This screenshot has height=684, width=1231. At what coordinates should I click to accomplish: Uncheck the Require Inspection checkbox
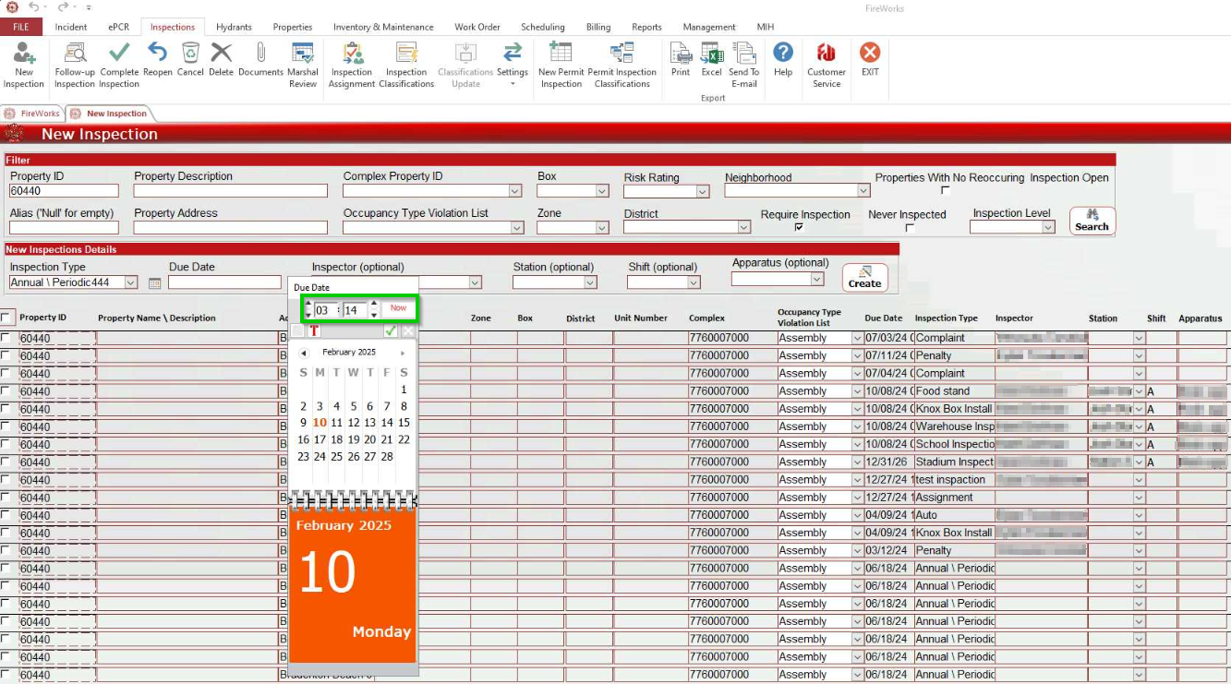point(799,227)
